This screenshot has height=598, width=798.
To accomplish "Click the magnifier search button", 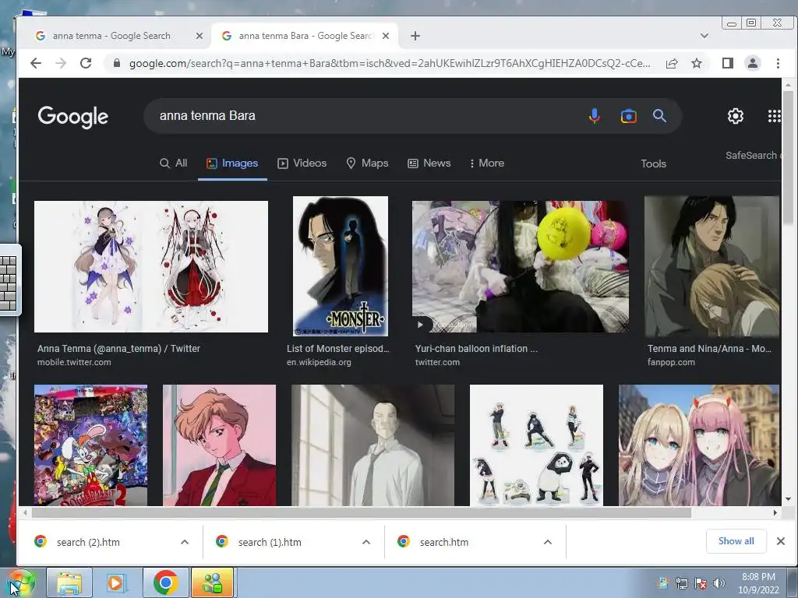I will click(x=659, y=116).
